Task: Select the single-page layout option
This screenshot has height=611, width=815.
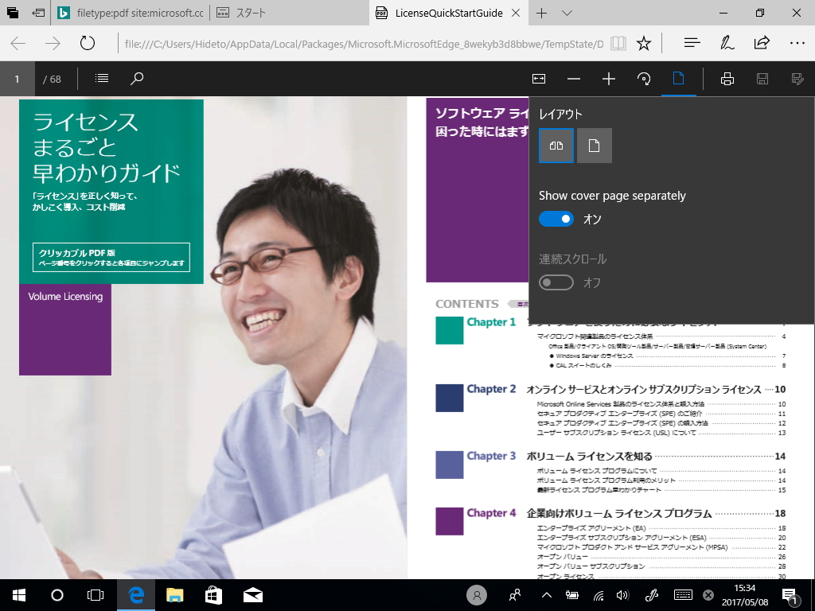Action: (594, 146)
